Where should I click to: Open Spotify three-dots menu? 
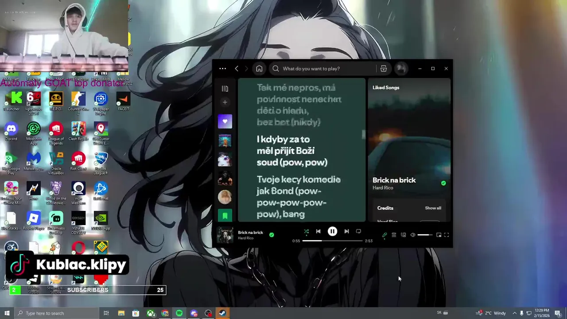223,69
